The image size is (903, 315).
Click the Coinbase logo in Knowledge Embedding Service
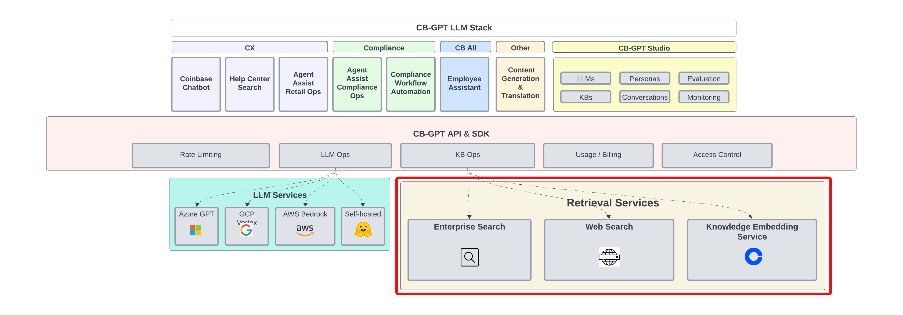(753, 256)
